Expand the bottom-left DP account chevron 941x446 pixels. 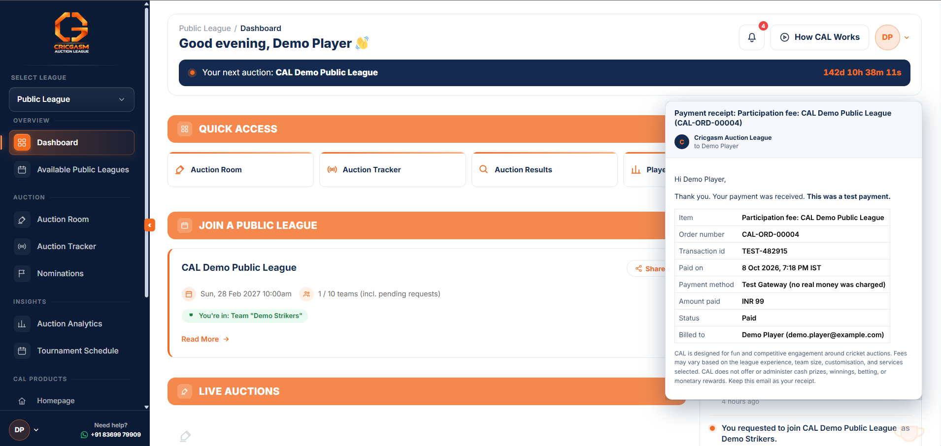[36, 430]
